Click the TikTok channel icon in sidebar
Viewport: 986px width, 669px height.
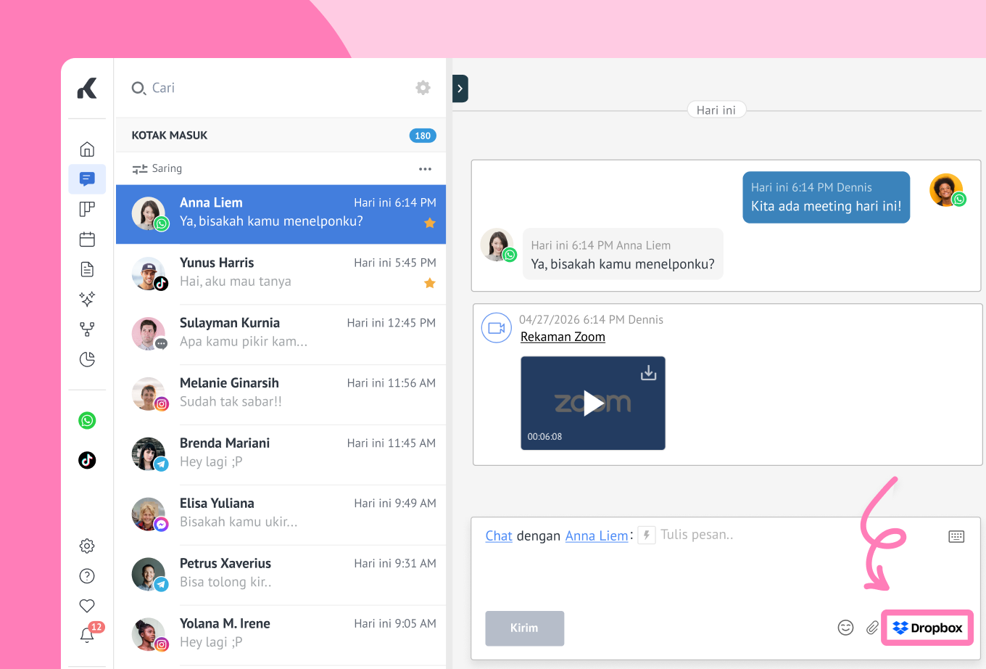pyautogui.click(x=87, y=460)
